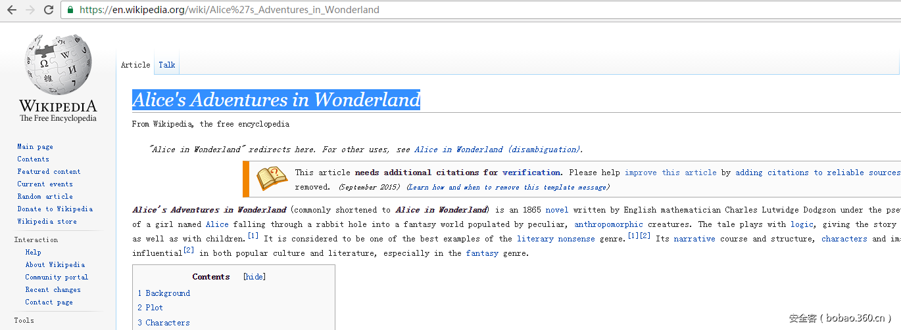
Task: Click the Wikipedia globe logo
Action: coord(58,66)
